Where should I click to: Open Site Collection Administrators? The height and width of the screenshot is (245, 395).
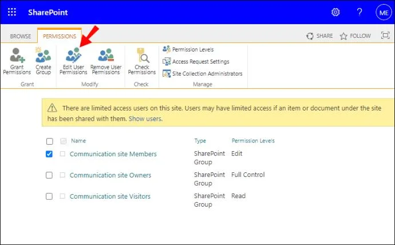(207, 73)
